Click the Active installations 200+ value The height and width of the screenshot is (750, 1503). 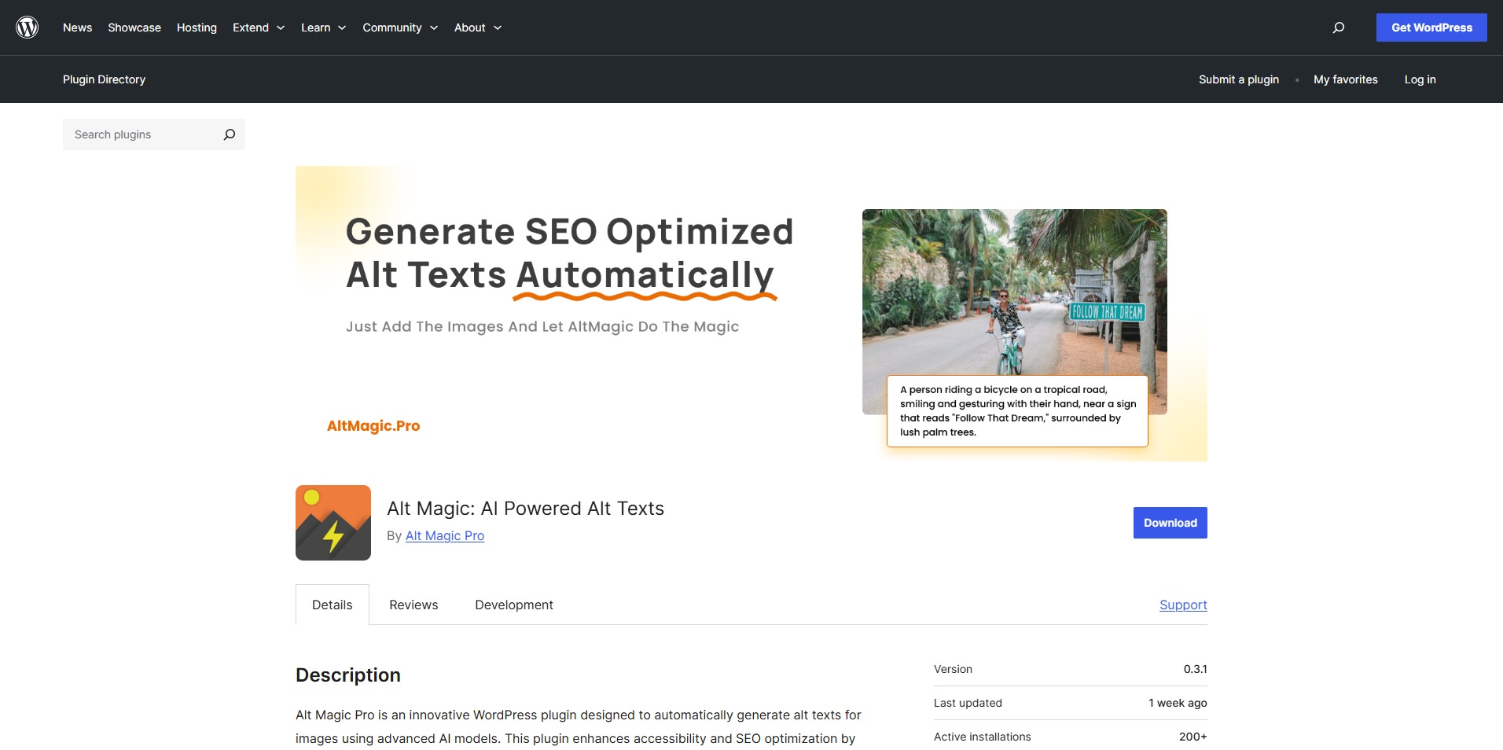(1192, 737)
